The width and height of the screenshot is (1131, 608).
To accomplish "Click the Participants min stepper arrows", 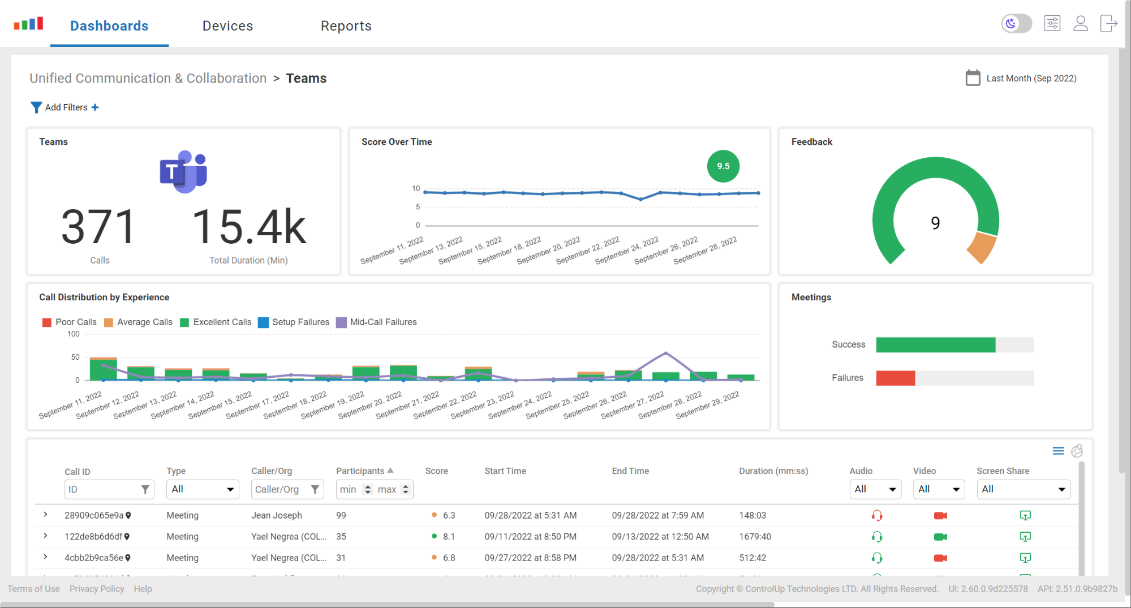I will pos(368,489).
